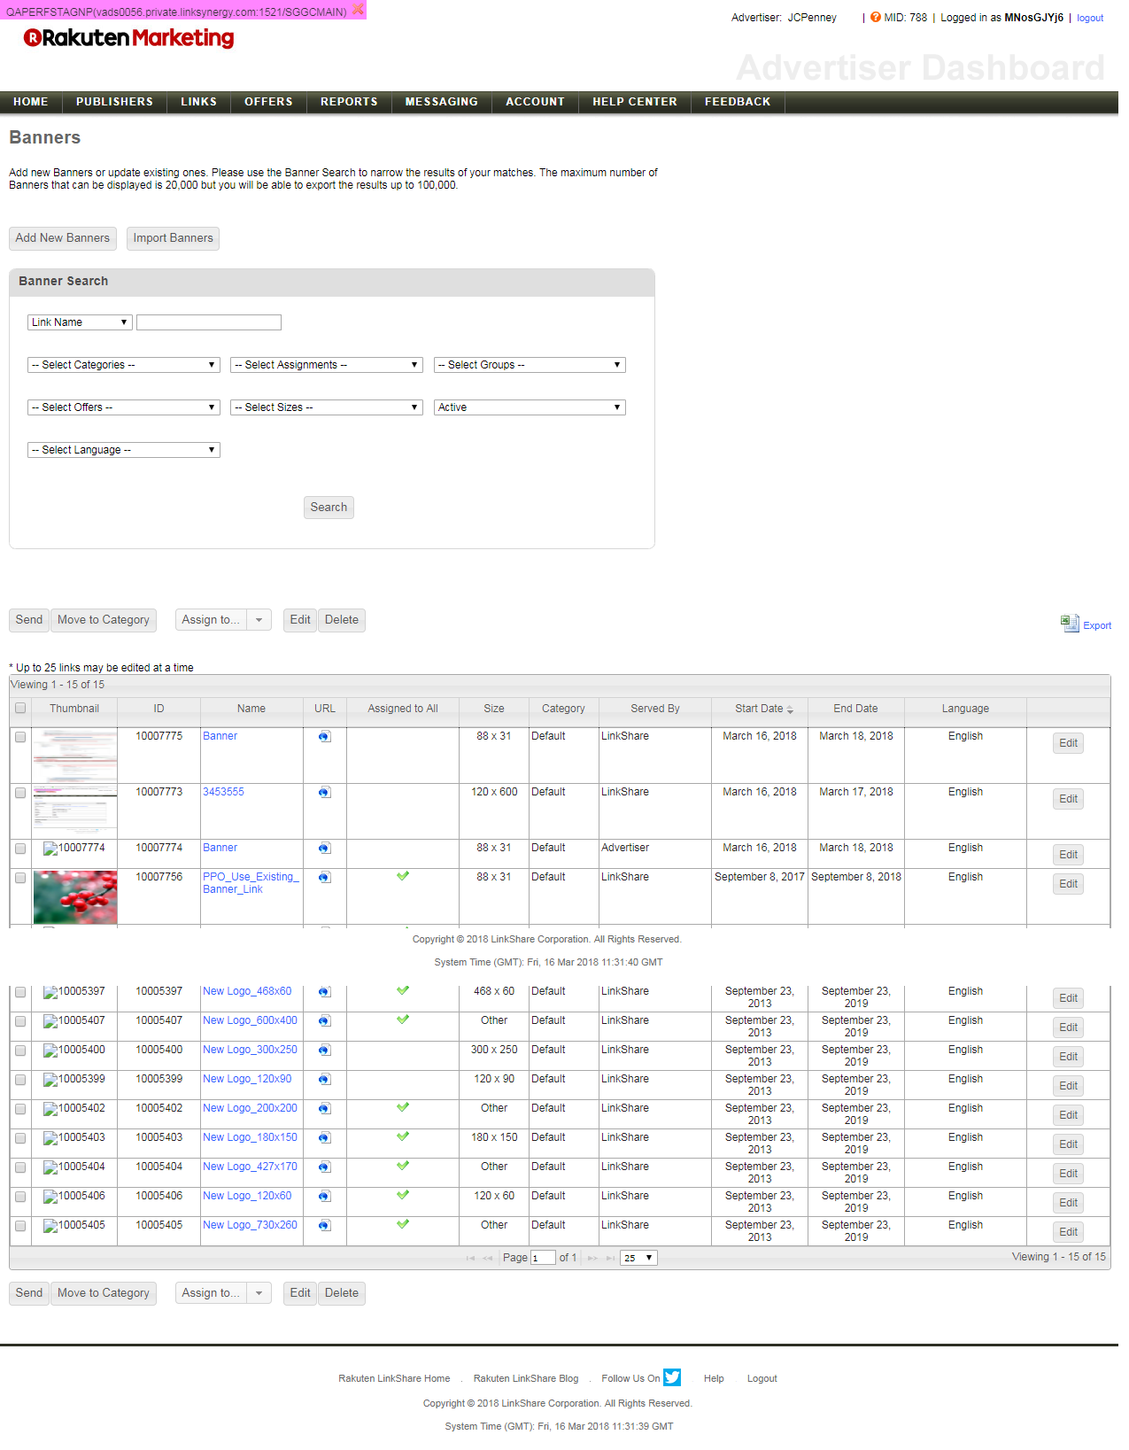Select checkbox for New Logo_600x400 row
Viewport: 1129px width, 1450px height.
pos(20,1021)
